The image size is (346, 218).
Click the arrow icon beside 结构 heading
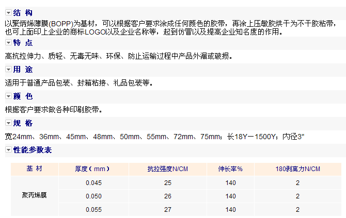click(x=8, y=13)
